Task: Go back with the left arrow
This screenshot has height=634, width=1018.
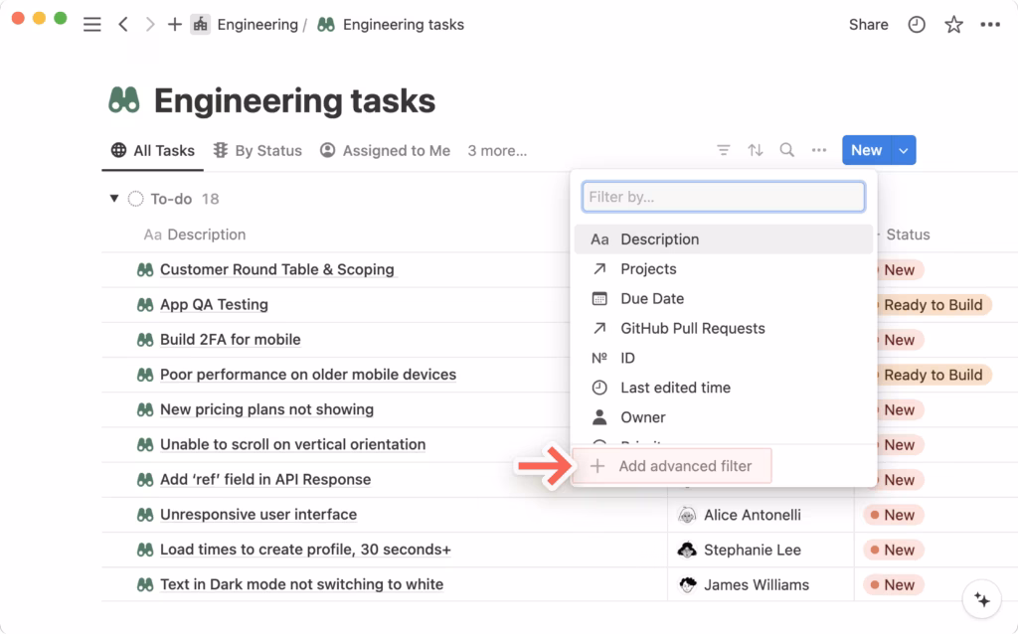Action: [123, 25]
